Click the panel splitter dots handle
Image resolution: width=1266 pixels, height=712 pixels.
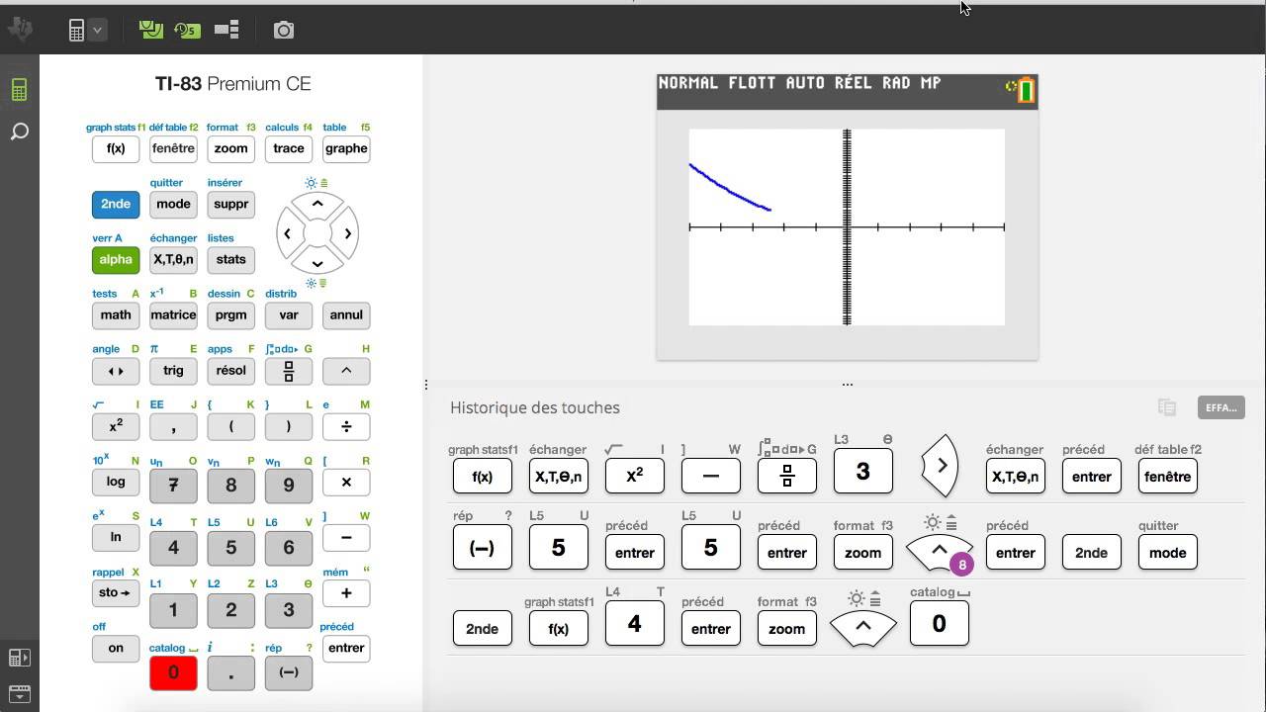point(847,385)
